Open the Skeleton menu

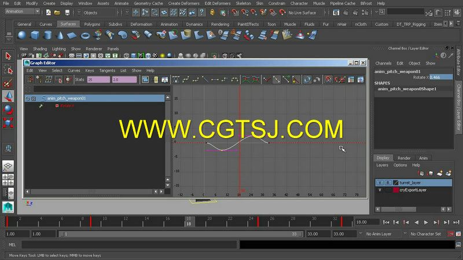tap(243, 3)
